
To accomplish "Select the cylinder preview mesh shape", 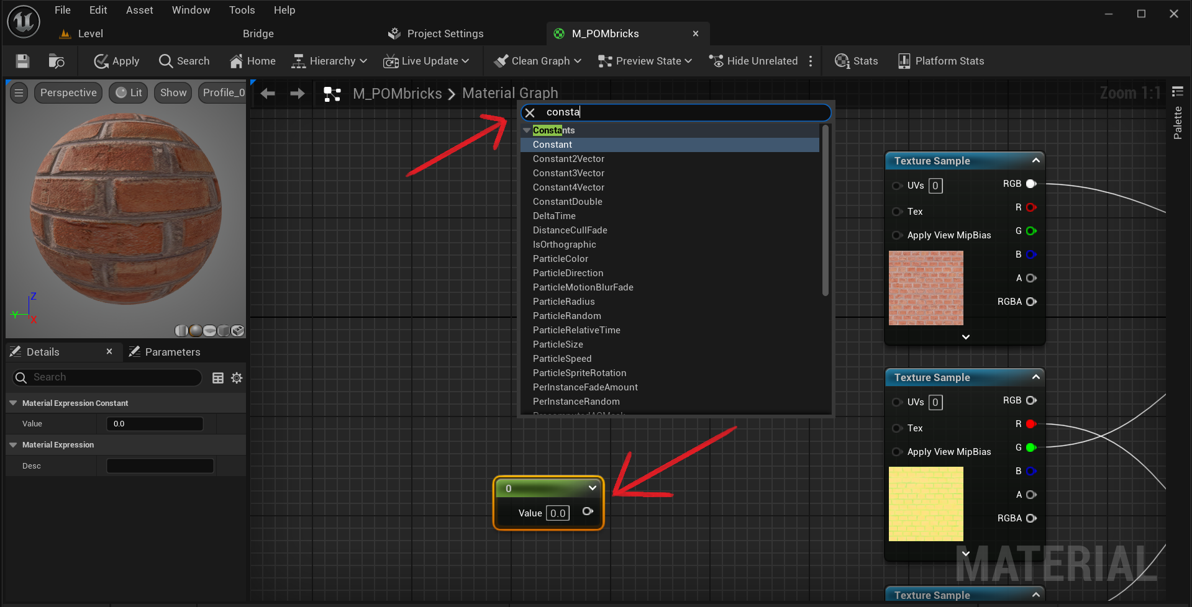I will pos(181,331).
